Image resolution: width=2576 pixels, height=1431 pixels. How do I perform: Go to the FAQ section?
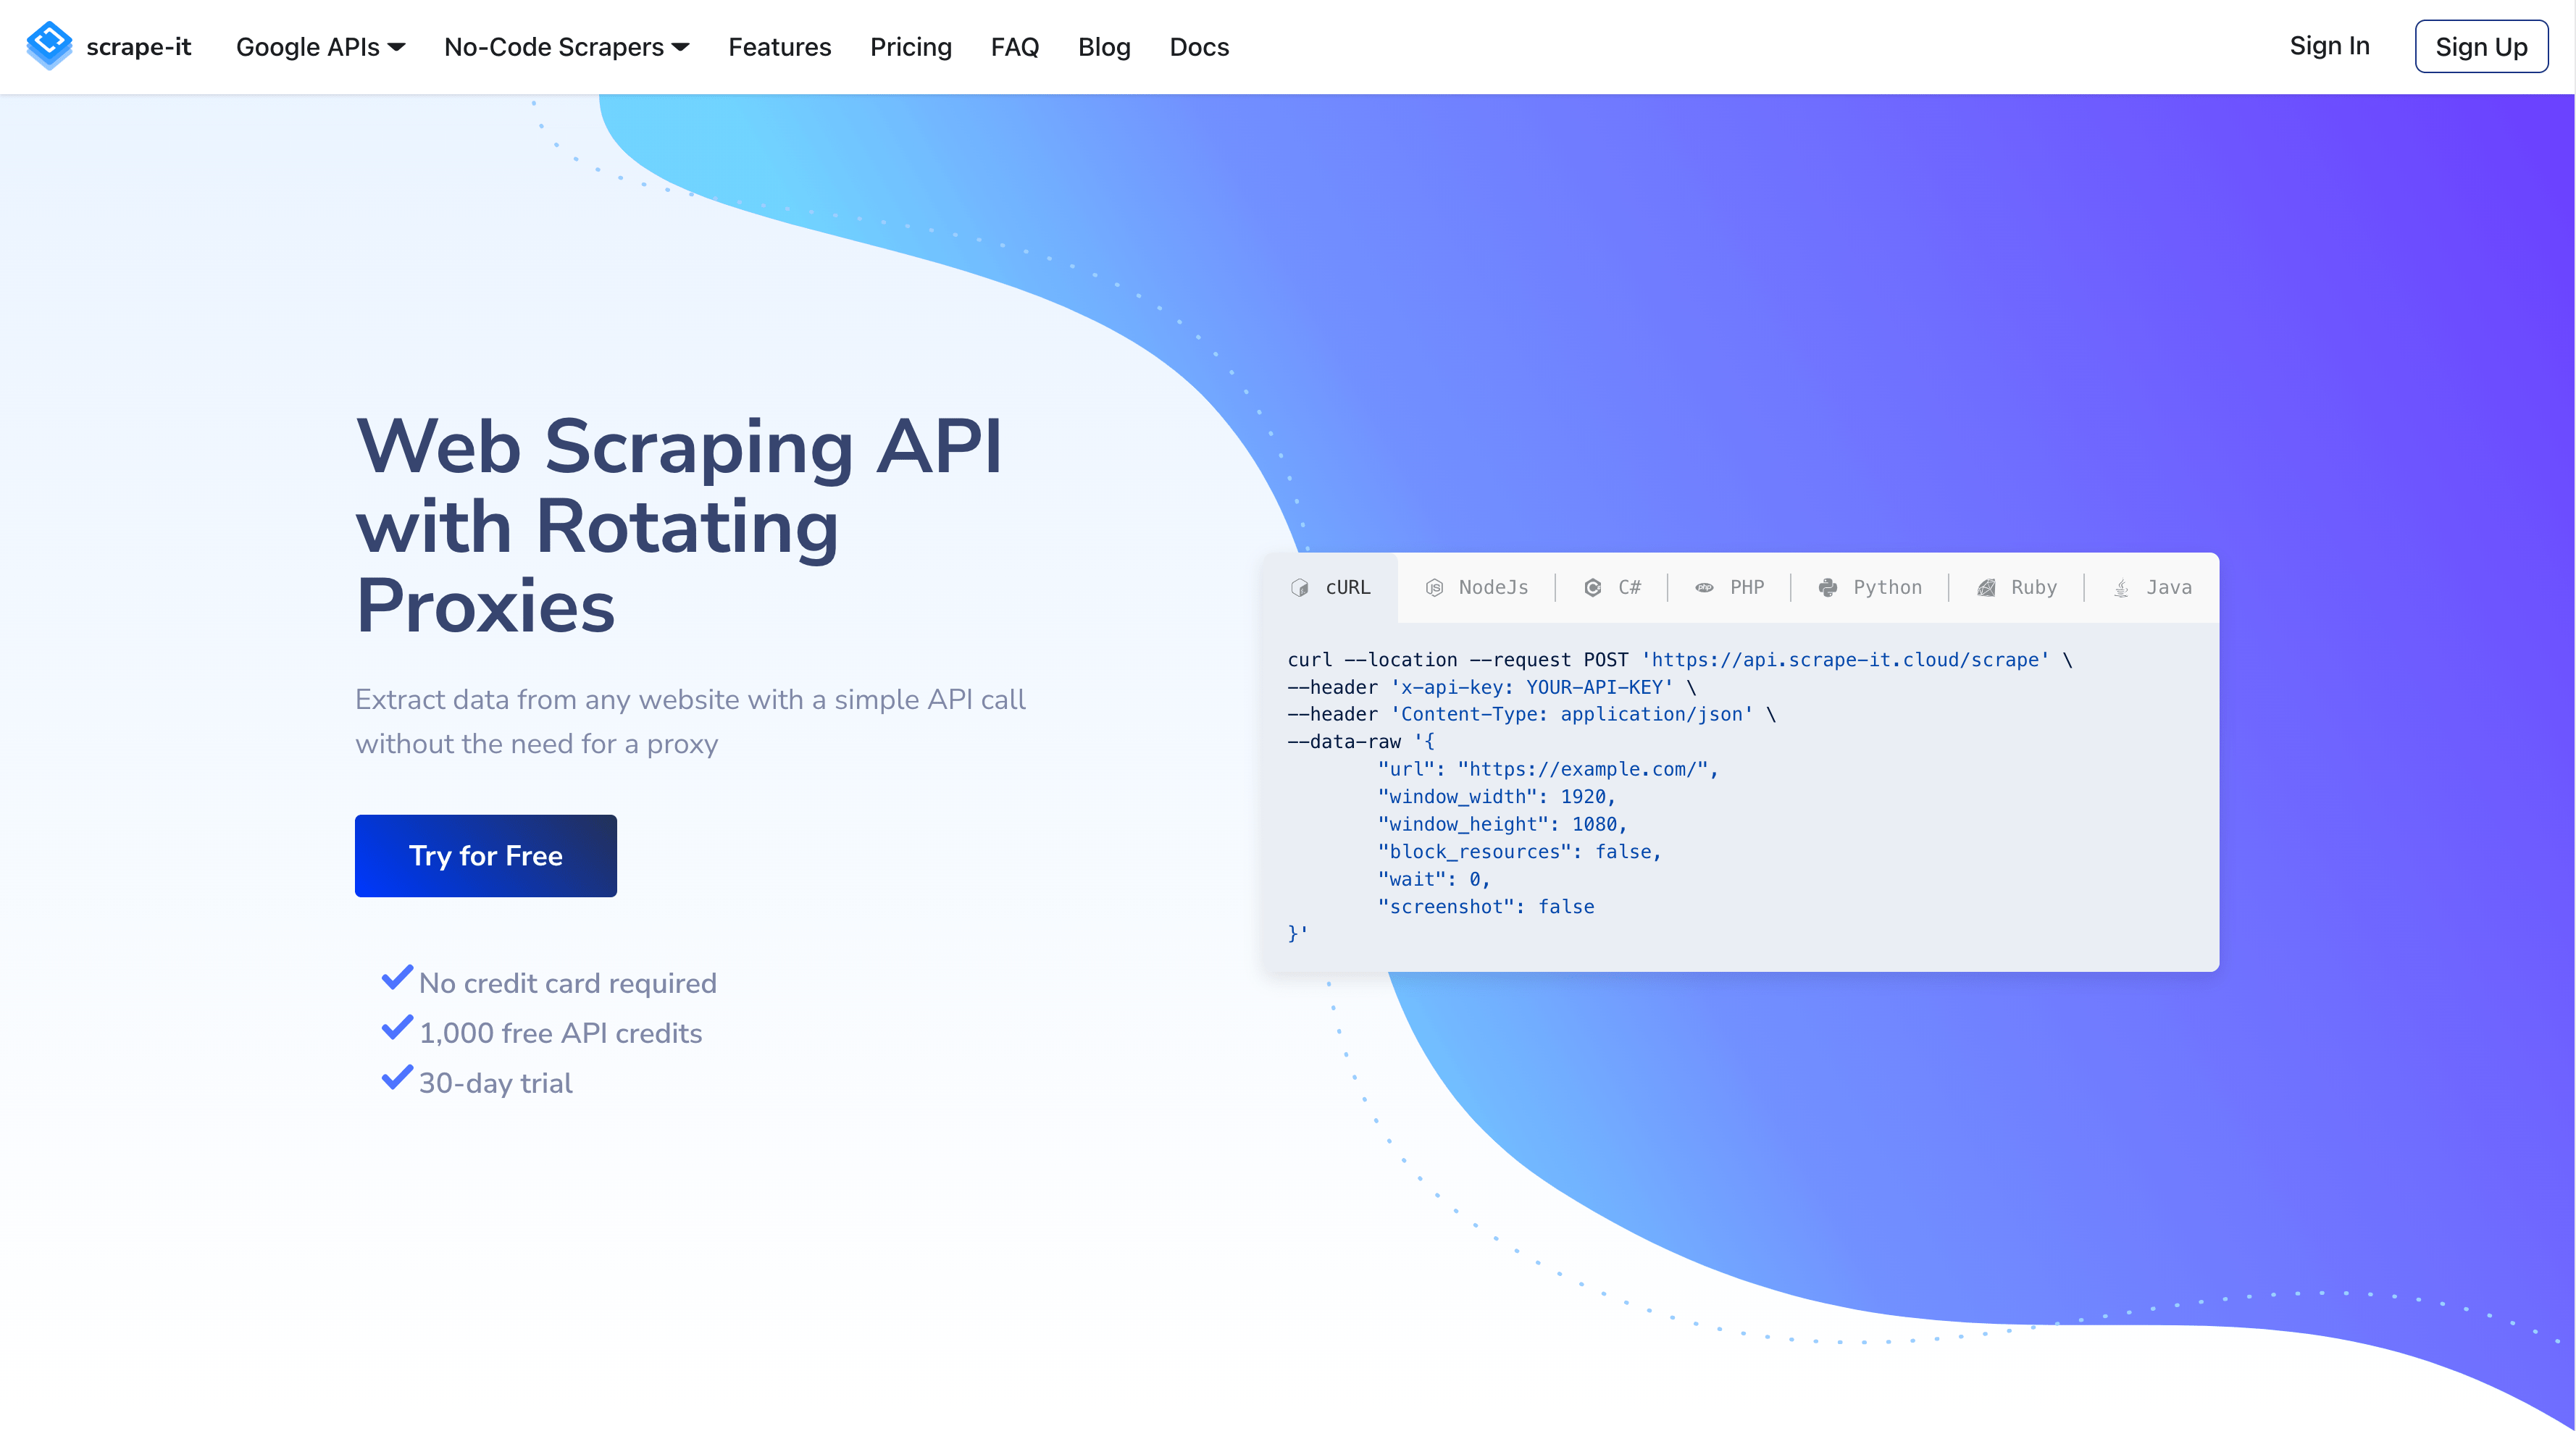click(1014, 47)
